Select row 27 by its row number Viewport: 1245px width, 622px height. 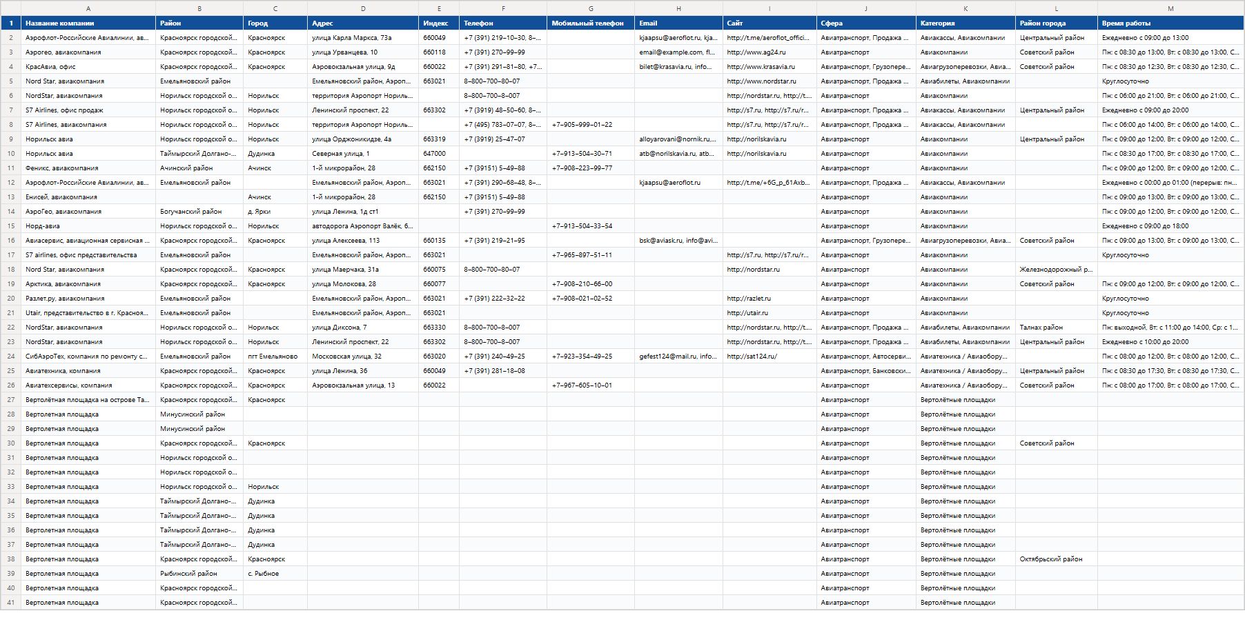pos(11,400)
